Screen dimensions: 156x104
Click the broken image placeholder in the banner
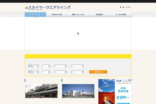[78, 34]
